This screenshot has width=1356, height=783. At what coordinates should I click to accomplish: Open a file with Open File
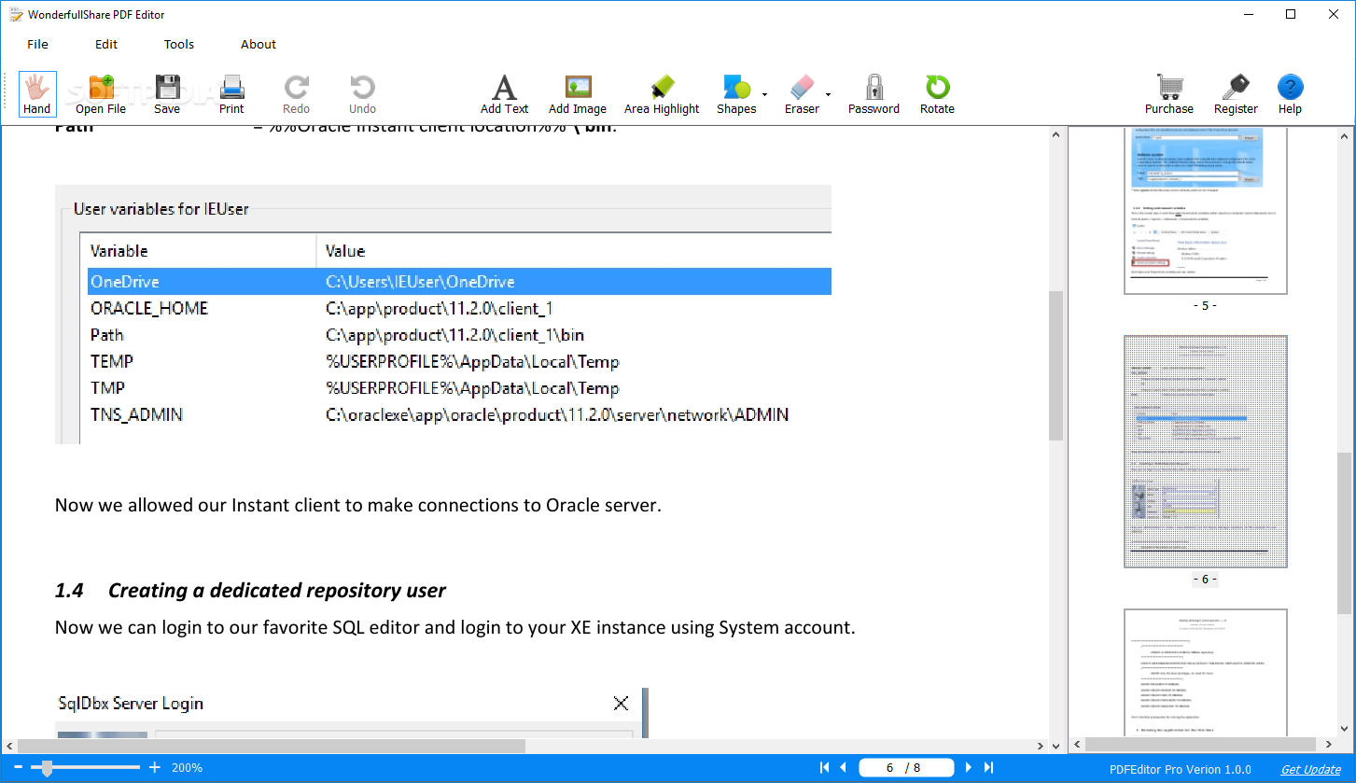(101, 94)
